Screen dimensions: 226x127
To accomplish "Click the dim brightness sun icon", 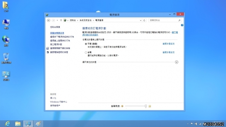I will tap(122, 106).
